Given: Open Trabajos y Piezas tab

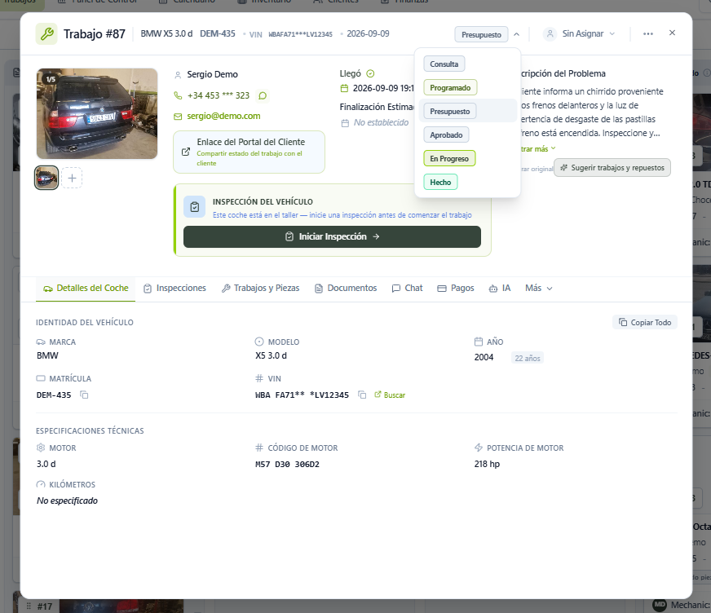Looking at the screenshot, I should point(261,288).
